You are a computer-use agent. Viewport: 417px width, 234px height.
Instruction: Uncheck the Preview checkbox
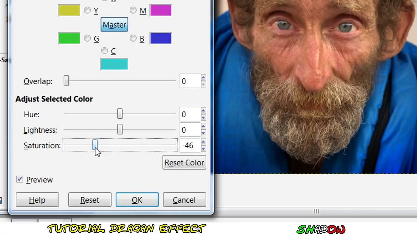20,179
